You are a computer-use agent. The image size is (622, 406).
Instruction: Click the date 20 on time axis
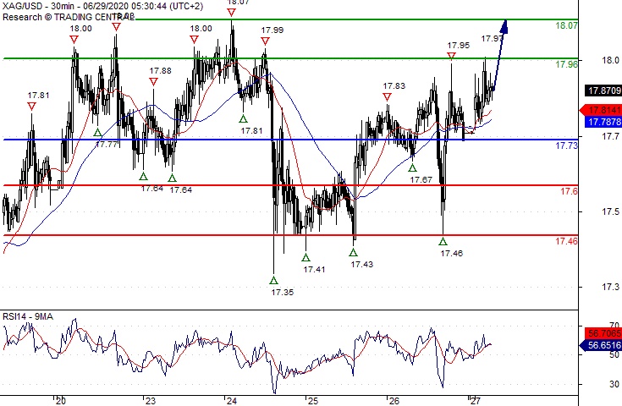pos(61,401)
